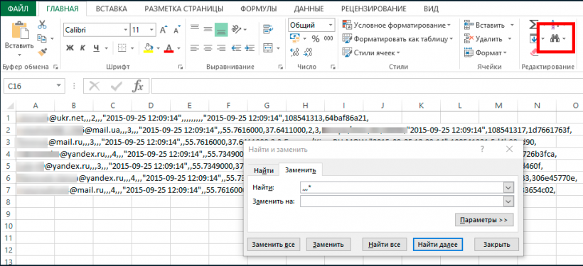Screen dimensions: 583x266
Task: Switch to the Найти dialog tab
Action: pyautogui.click(x=264, y=170)
